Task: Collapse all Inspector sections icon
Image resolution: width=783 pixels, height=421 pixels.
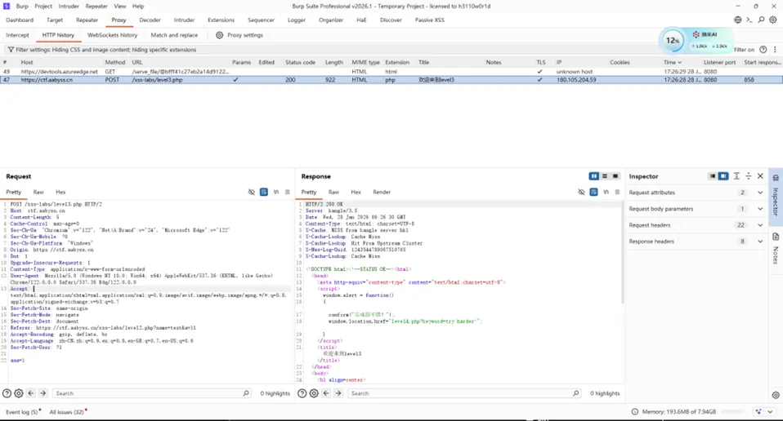Action: 749,176
